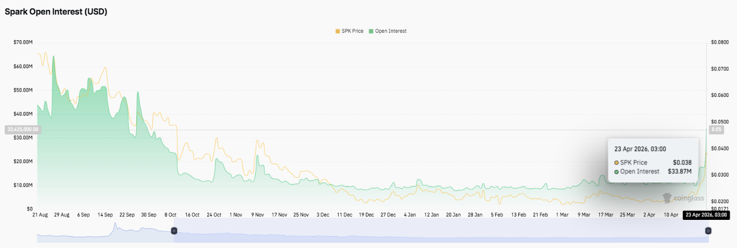Click the right range slider handle
The image size is (737, 248).
coord(708,230)
